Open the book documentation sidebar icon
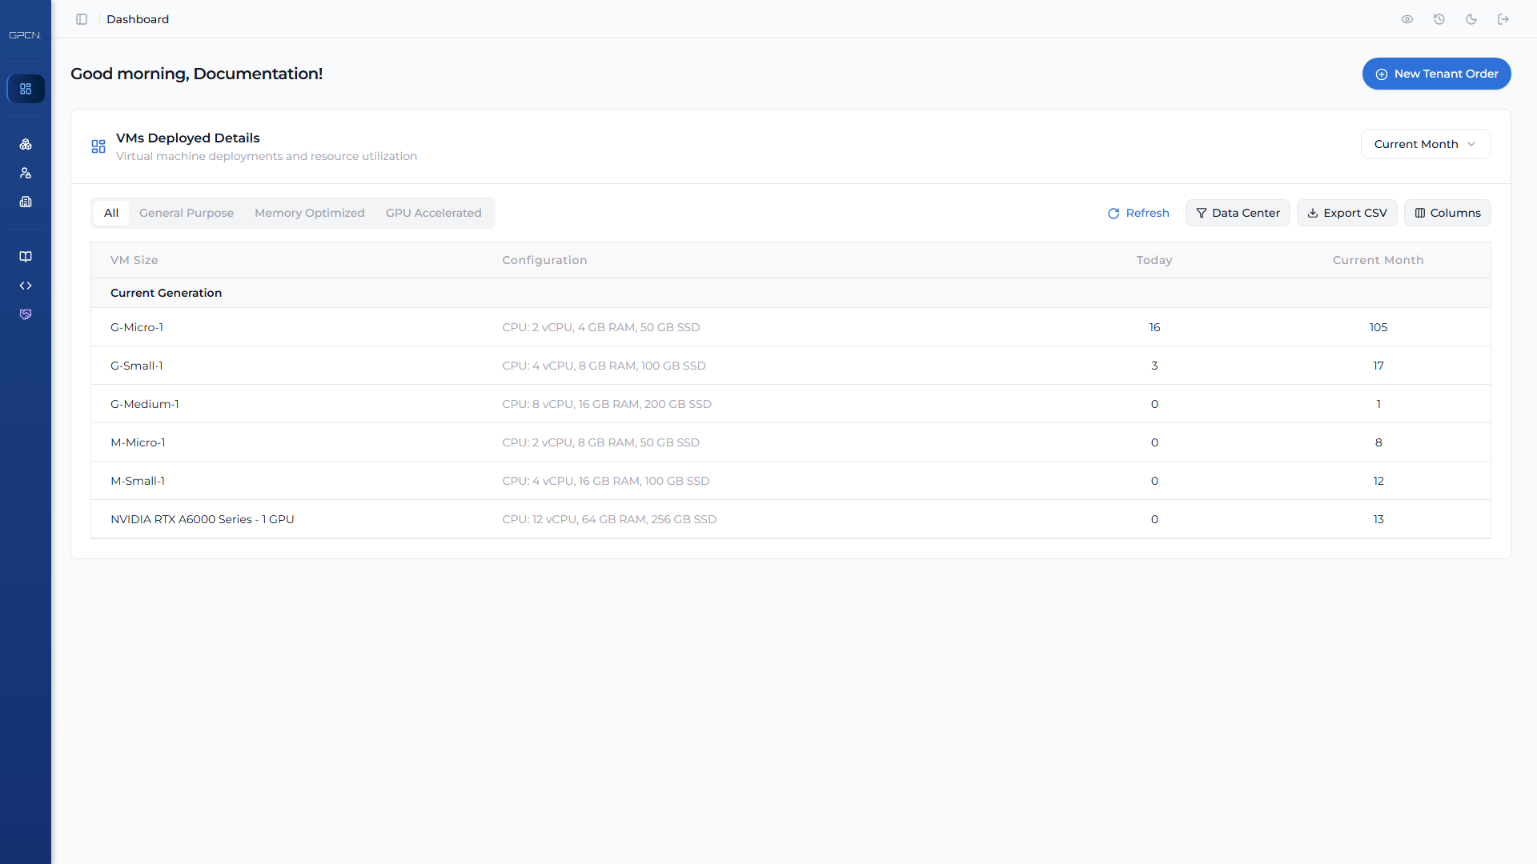1537x864 pixels. [x=26, y=257]
